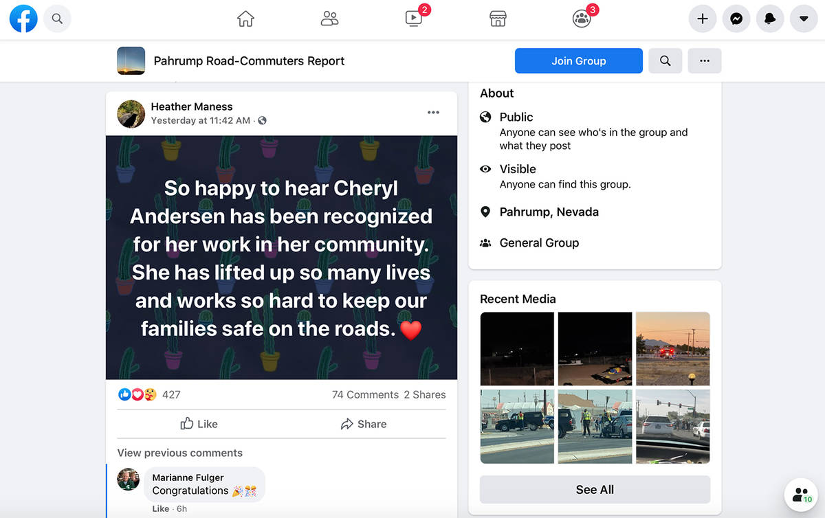
Task: Share the Cheryl Andersen post
Action: pyautogui.click(x=364, y=424)
